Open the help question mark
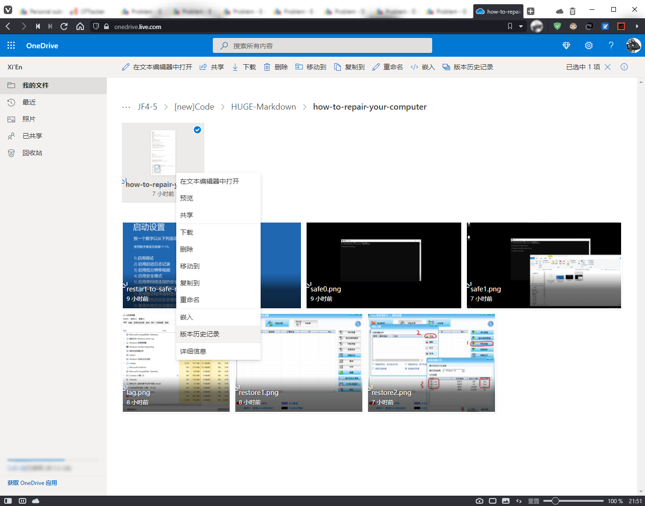The image size is (645, 506). coord(611,45)
